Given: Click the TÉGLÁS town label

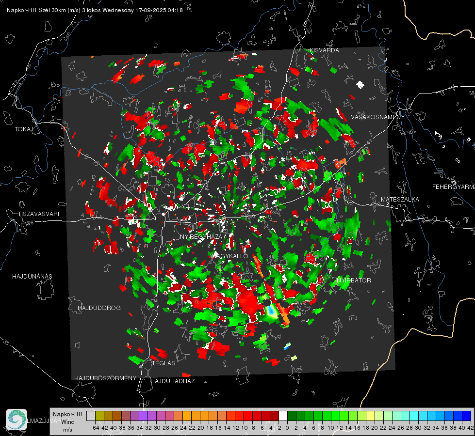Looking at the screenshot, I should (x=164, y=363).
